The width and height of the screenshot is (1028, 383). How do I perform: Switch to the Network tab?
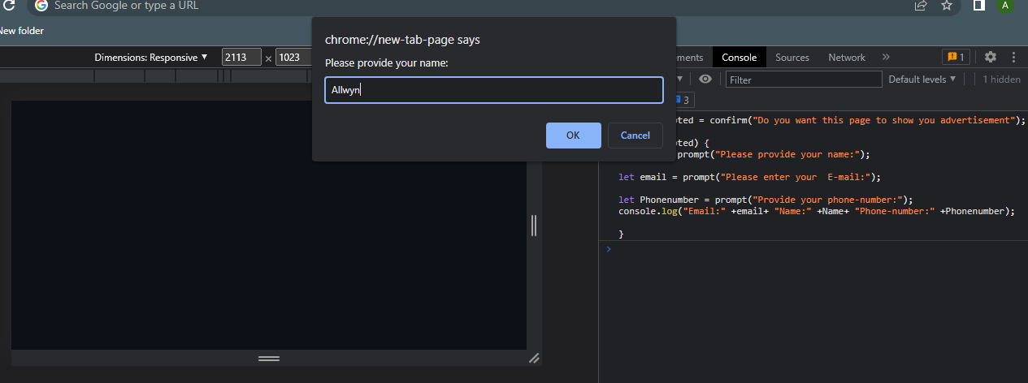(x=847, y=57)
